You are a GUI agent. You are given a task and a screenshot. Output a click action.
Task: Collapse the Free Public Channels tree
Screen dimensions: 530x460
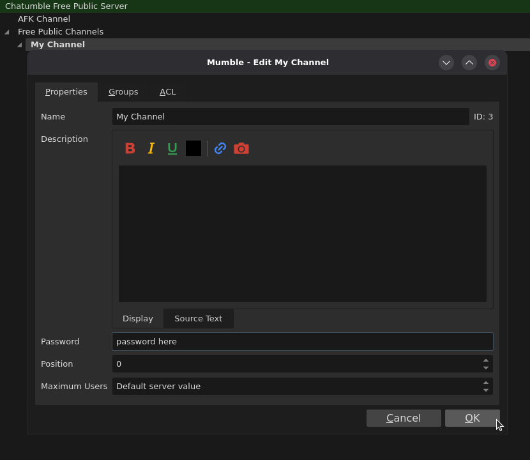pyautogui.click(x=7, y=32)
